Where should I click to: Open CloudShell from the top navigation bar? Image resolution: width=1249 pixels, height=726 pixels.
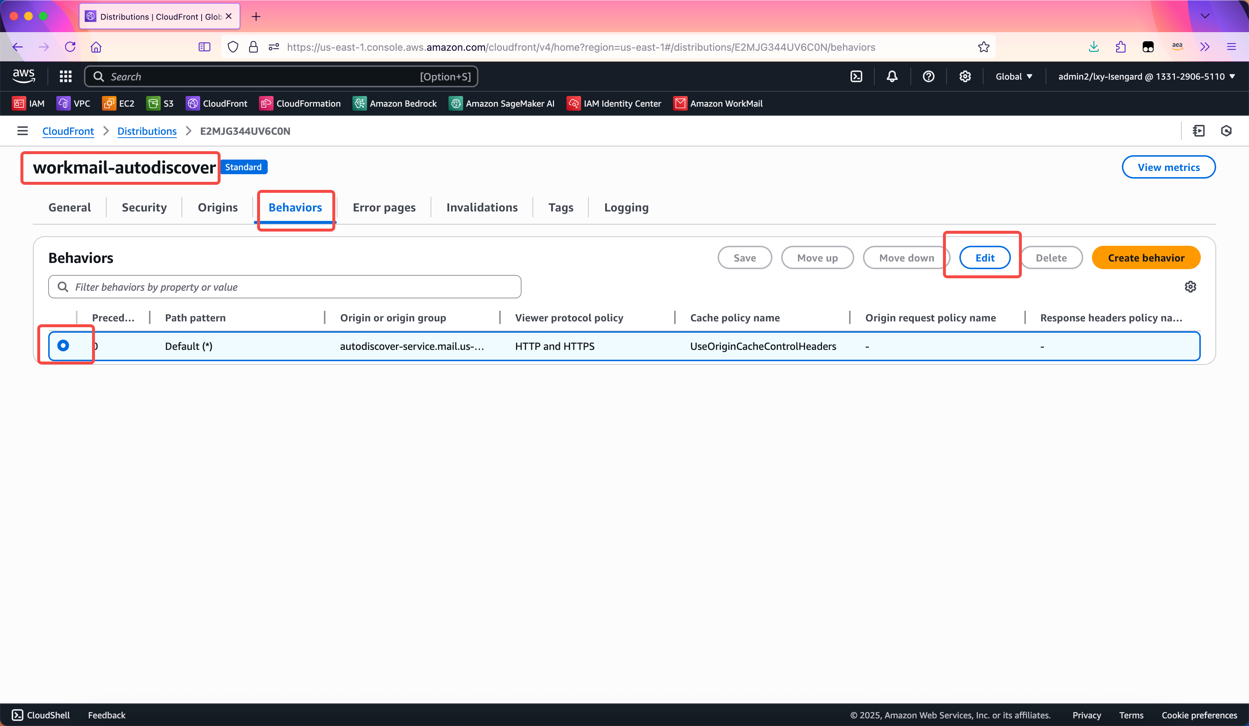pos(856,76)
